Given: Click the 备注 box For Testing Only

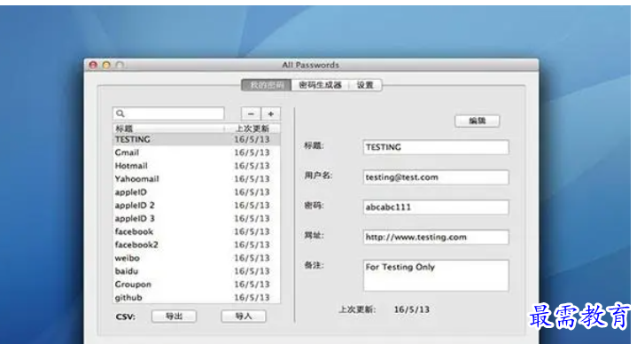Looking at the screenshot, I should [x=436, y=275].
